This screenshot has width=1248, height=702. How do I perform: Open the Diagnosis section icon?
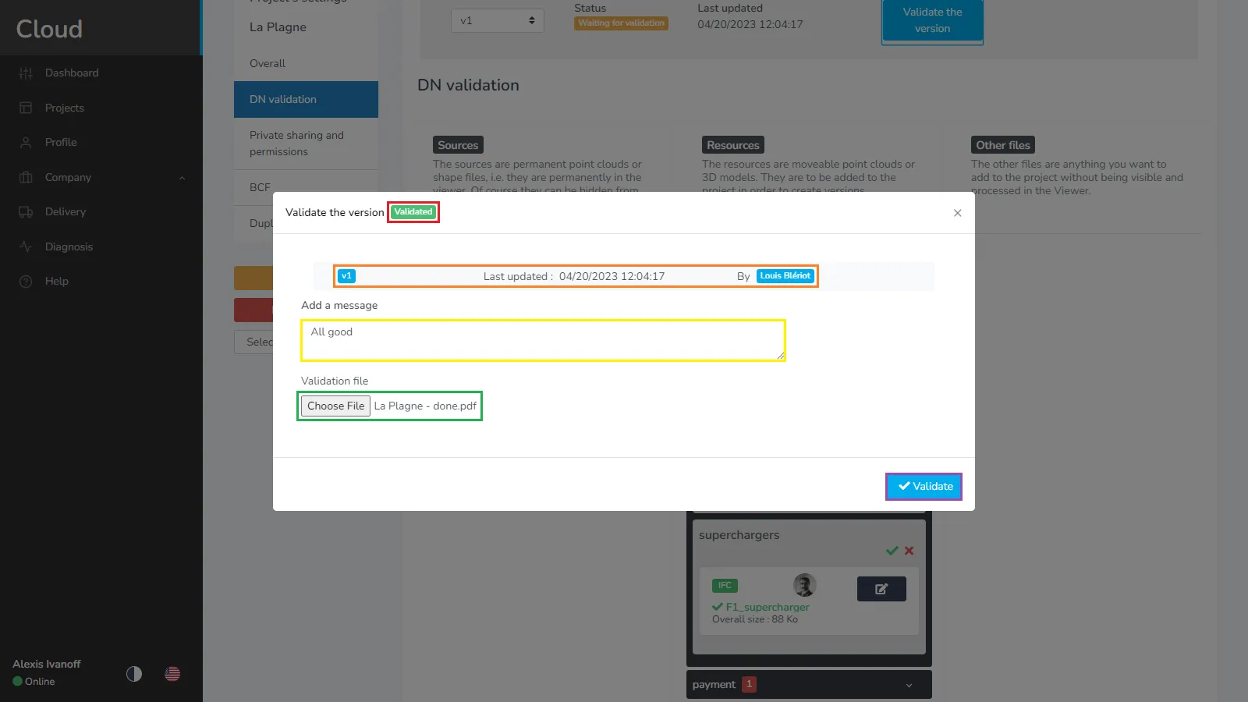pos(26,246)
